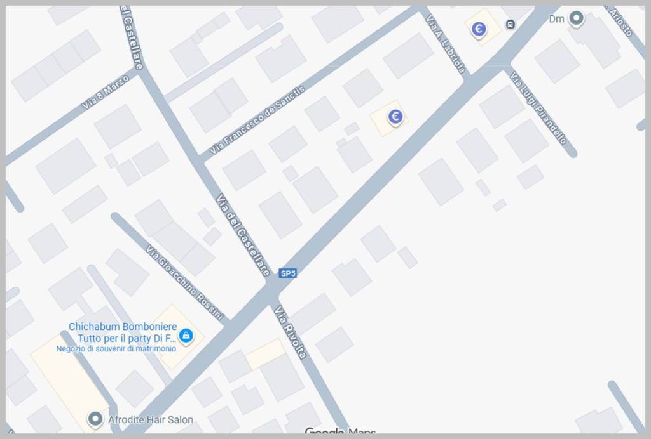The width and height of the screenshot is (651, 439).
Task: Open the Chichabum Bomboniere place label
Action: coord(123,332)
